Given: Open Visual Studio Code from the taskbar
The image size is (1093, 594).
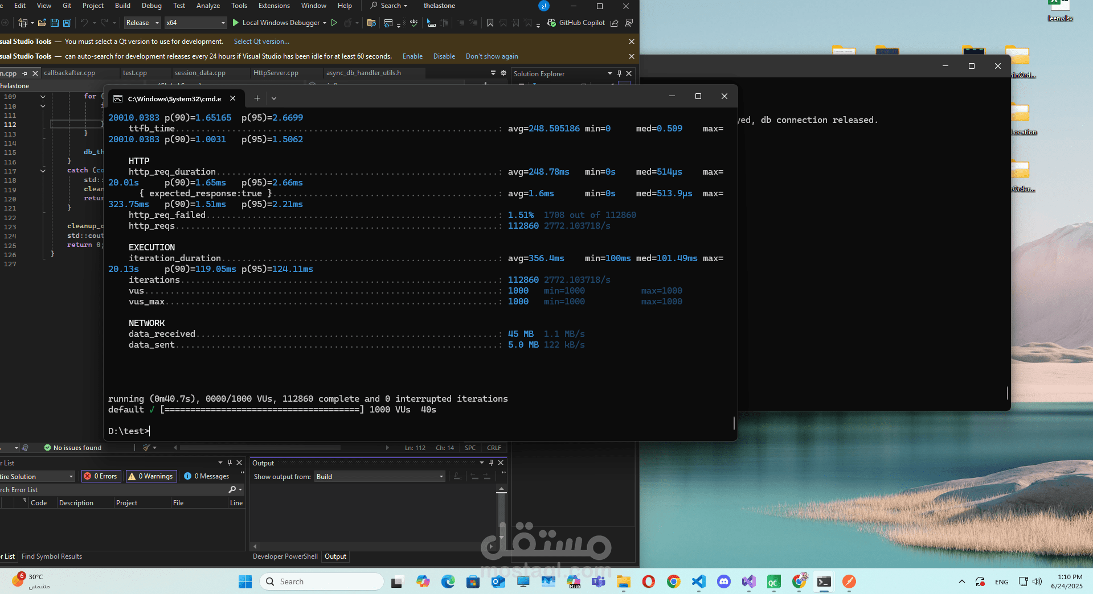Looking at the screenshot, I should pyautogui.click(x=698, y=581).
